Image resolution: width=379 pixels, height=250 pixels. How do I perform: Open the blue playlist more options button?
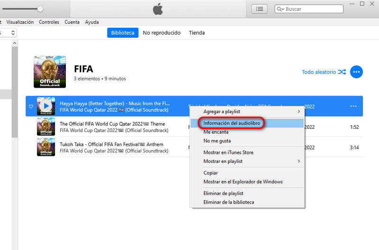point(356,72)
